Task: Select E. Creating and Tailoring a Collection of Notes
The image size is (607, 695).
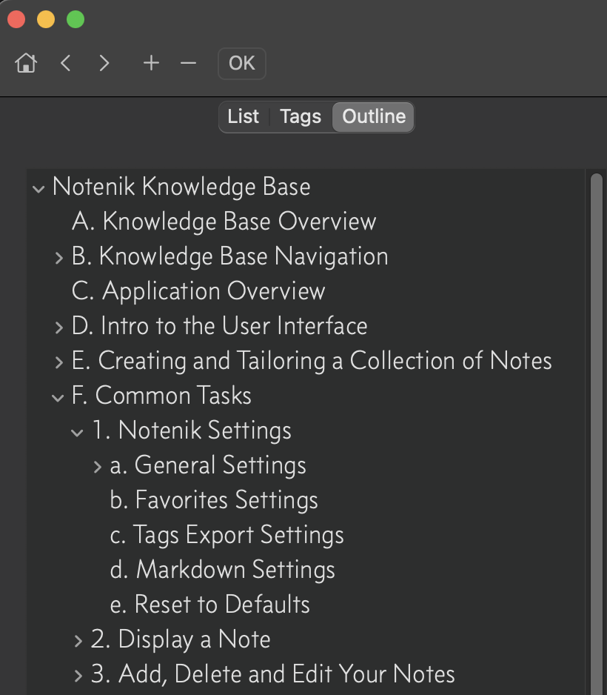Action: click(x=306, y=360)
